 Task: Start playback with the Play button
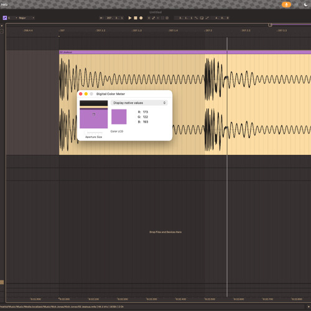pos(130,18)
